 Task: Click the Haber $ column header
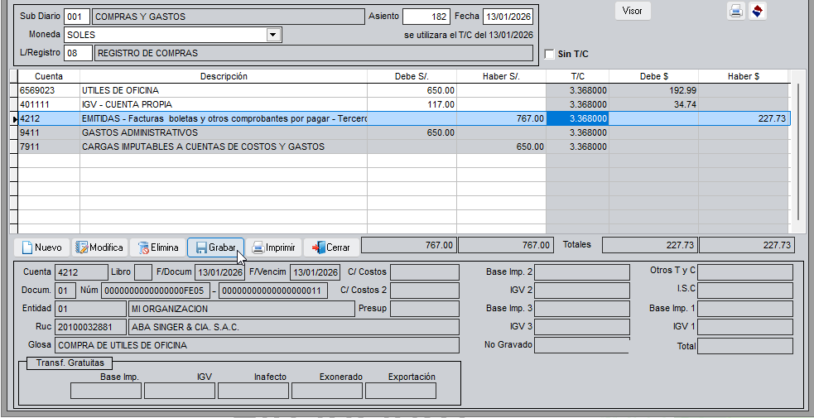tap(744, 76)
